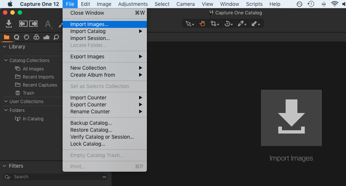Image resolution: width=346 pixels, height=186 pixels.
Task: Select All Images in Catalog Collections
Action: 33,69
